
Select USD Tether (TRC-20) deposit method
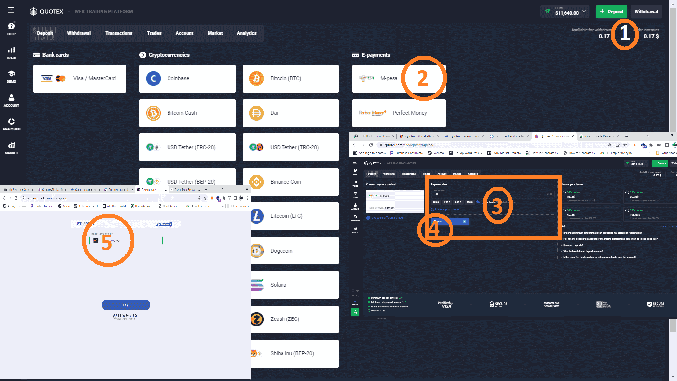pos(291,147)
